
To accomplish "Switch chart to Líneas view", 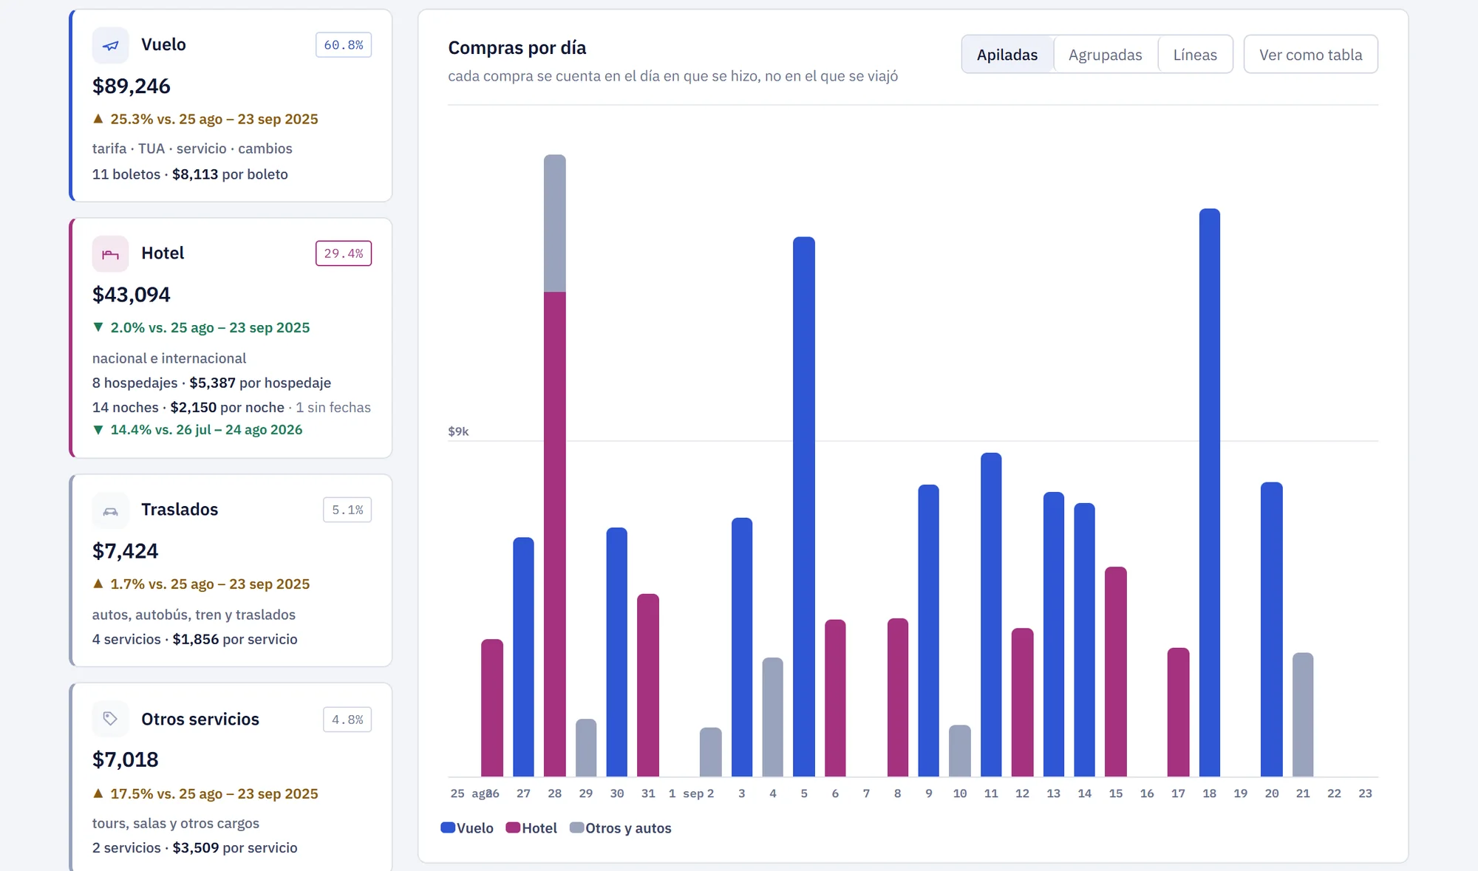I will tap(1195, 54).
